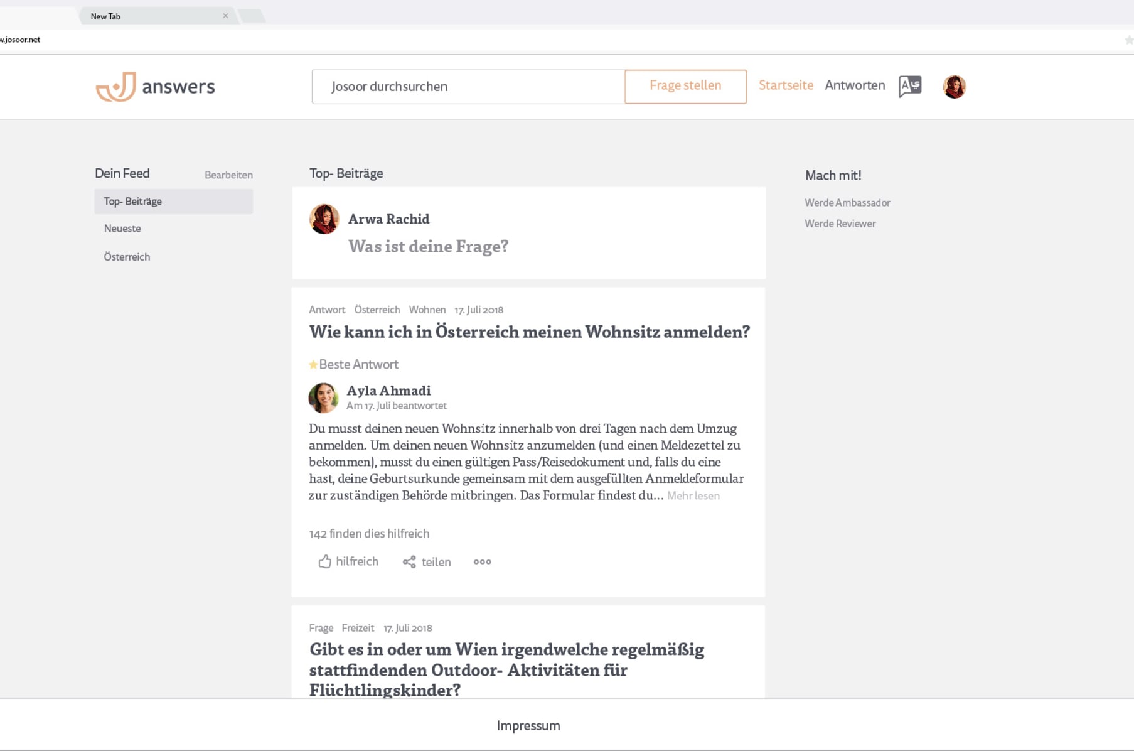The height and width of the screenshot is (751, 1134).
Task: Open the Werde Ambassador link
Action: click(847, 202)
